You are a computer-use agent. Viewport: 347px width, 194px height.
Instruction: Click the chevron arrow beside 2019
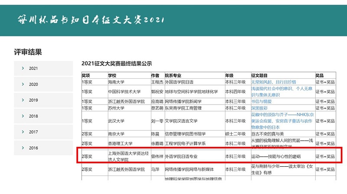22,100
